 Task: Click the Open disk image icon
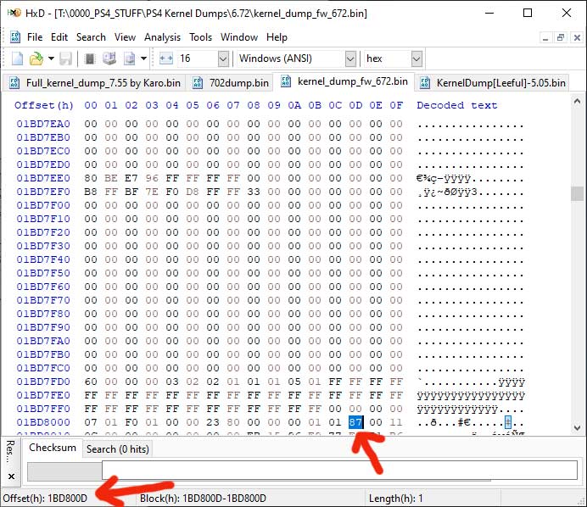coord(129,58)
